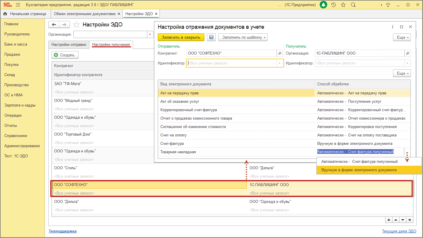This screenshot has height=238, width=423.
Task: Click the 1C logo icon
Action: pos(7,5)
